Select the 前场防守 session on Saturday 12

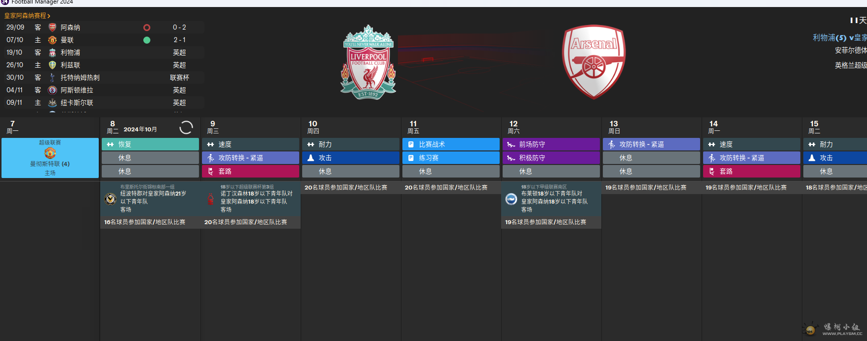[x=551, y=144]
